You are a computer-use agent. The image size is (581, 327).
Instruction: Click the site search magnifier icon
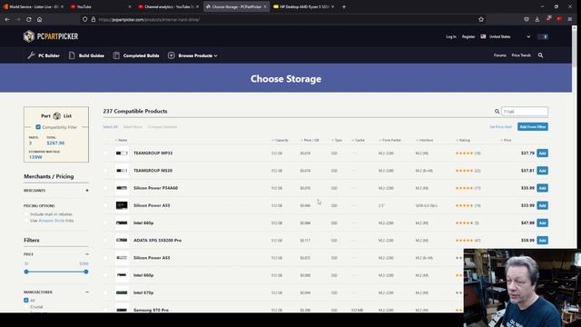click(x=541, y=55)
